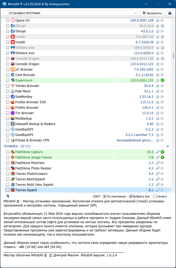Viewport: 176px width, 268px height.
Task: Click the green check icon for FastStone Image Viewer
Action: tap(162, 157)
